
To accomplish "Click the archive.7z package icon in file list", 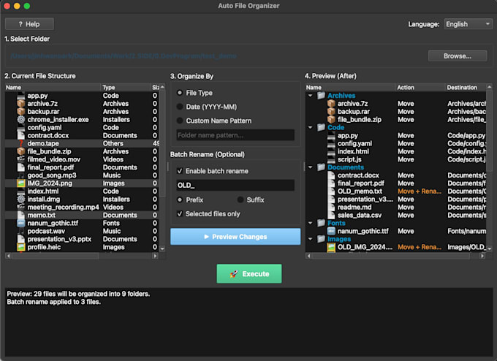I will (x=21, y=104).
